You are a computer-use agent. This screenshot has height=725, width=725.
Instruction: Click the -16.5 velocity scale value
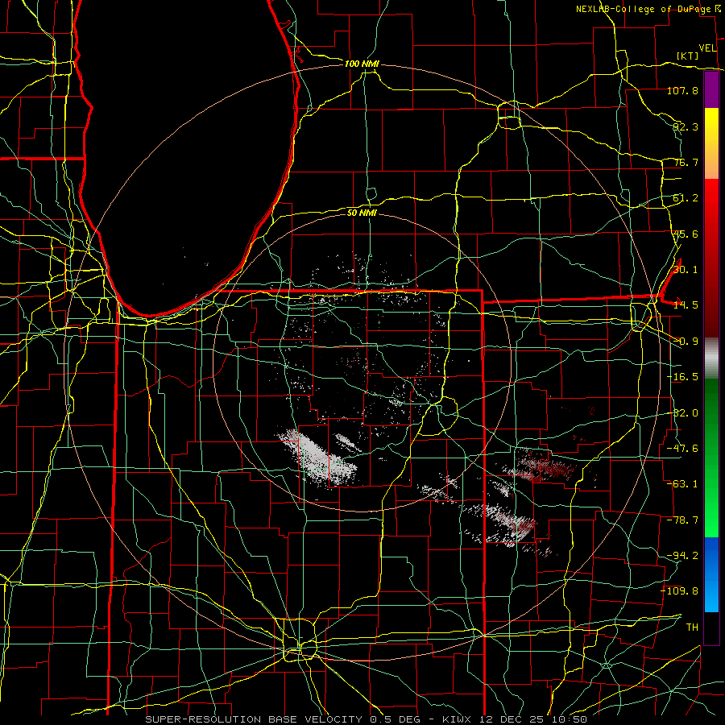(x=682, y=377)
